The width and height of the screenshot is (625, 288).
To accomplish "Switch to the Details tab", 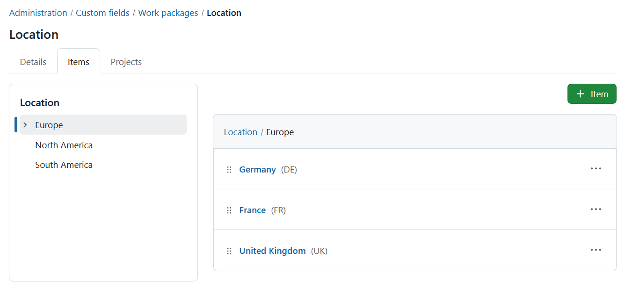I will point(33,61).
